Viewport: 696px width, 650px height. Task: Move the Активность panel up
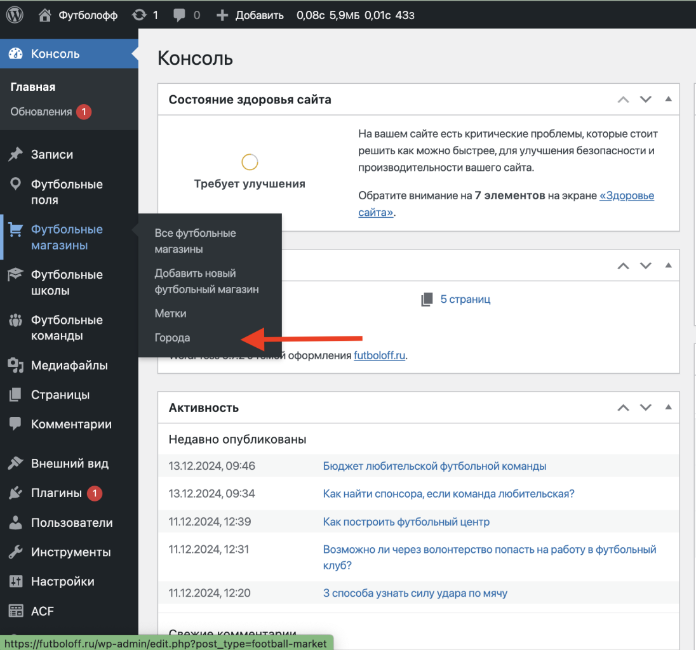click(x=623, y=408)
